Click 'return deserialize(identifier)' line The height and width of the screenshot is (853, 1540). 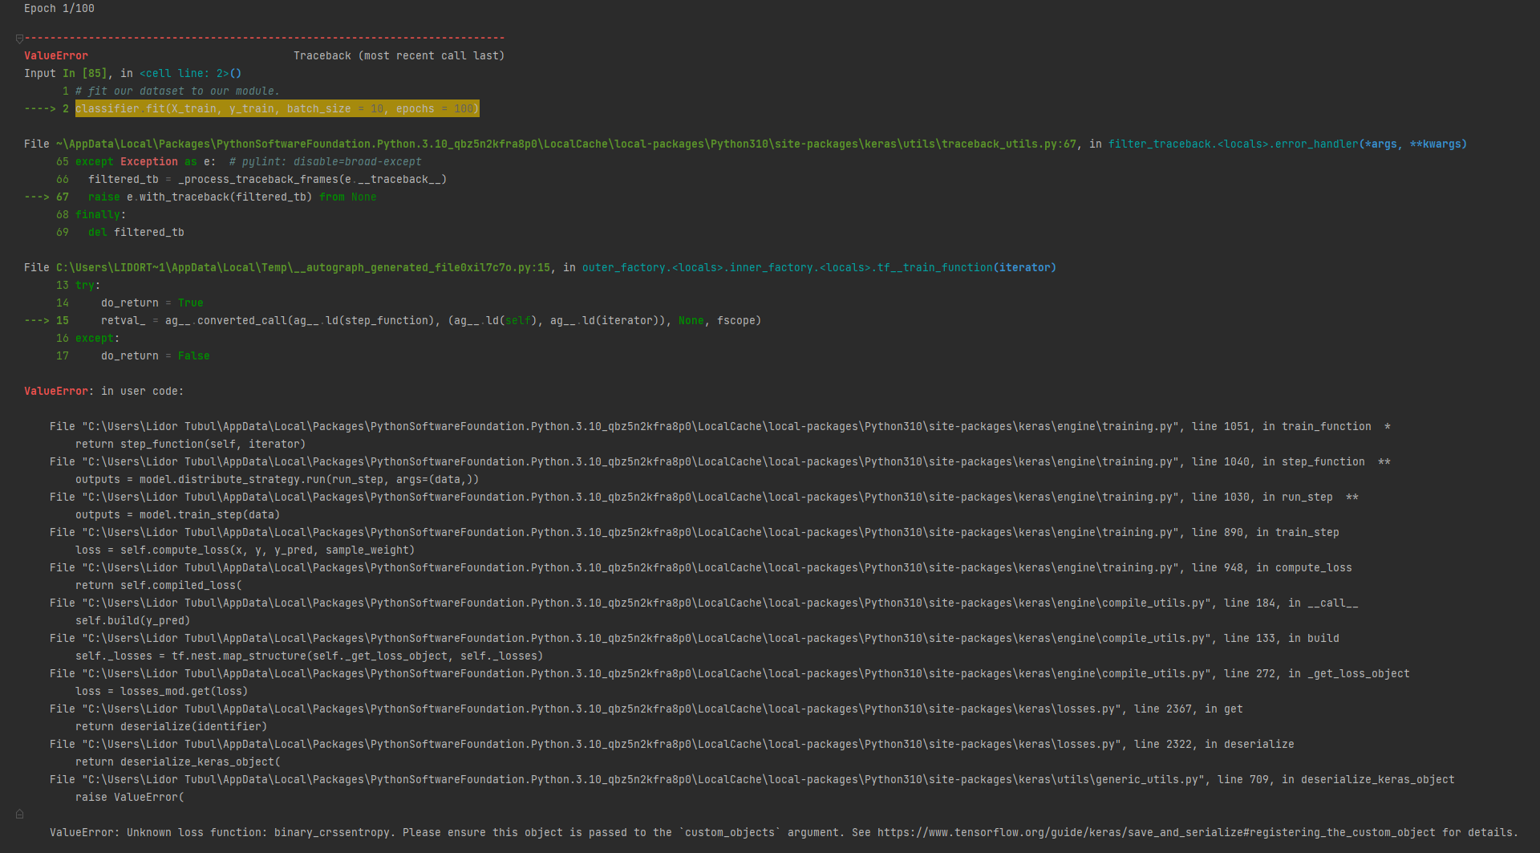(x=172, y=726)
